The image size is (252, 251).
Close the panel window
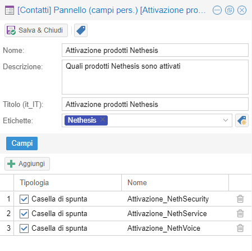tap(242, 10)
